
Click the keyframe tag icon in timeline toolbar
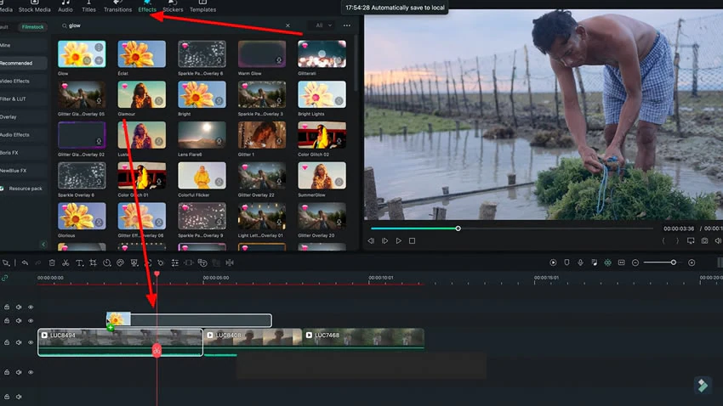coord(161,262)
